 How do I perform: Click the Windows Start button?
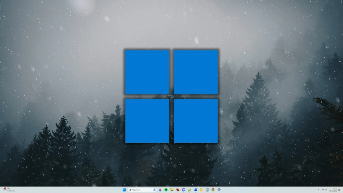tap(123, 190)
